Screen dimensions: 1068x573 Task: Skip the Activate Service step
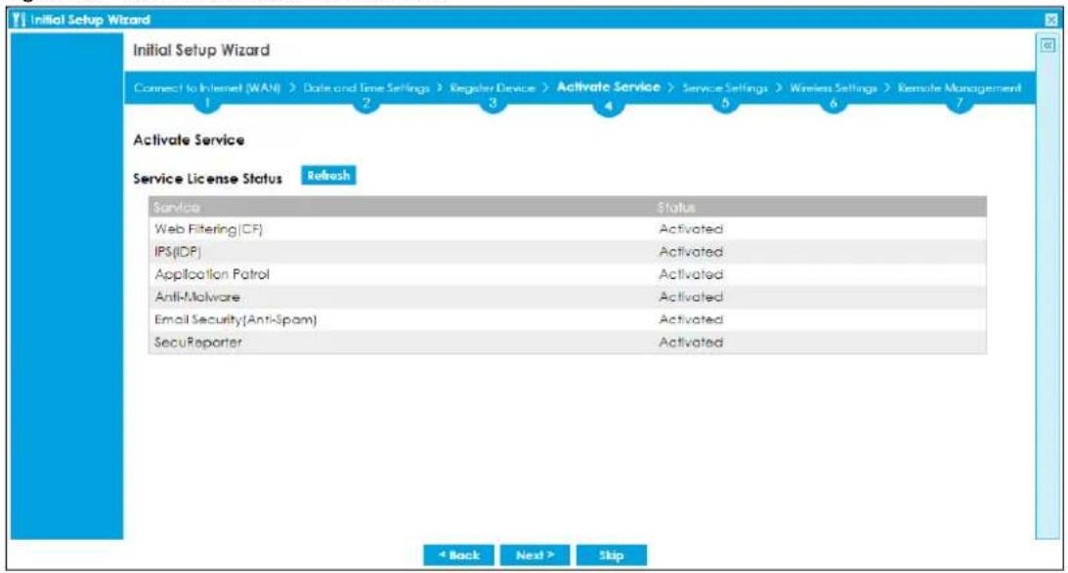pyautogui.click(x=612, y=555)
